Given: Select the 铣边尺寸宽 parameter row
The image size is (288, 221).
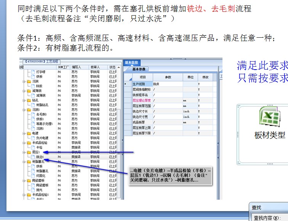Looking at the screenshot, I should [x=170, y=117].
